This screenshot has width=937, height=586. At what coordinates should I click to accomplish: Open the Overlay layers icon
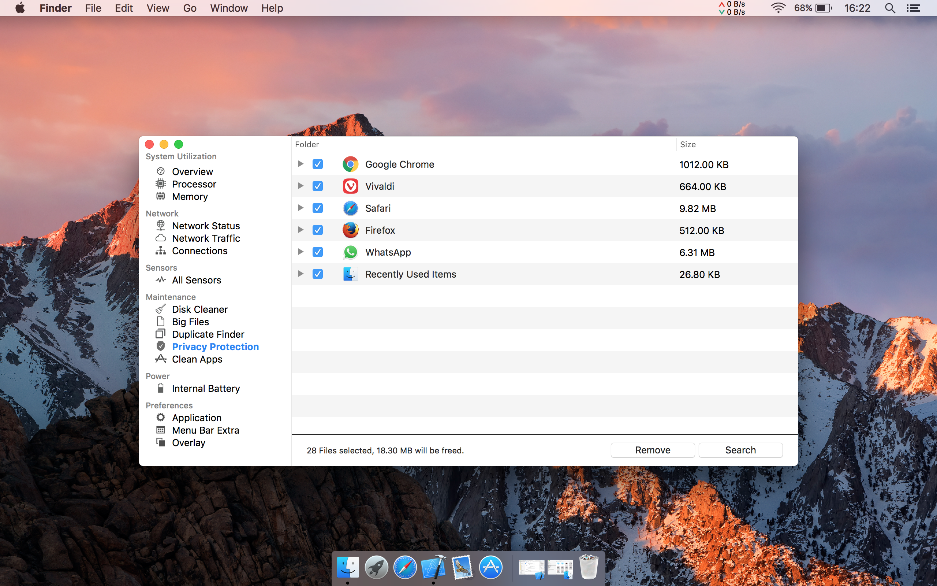(x=161, y=442)
